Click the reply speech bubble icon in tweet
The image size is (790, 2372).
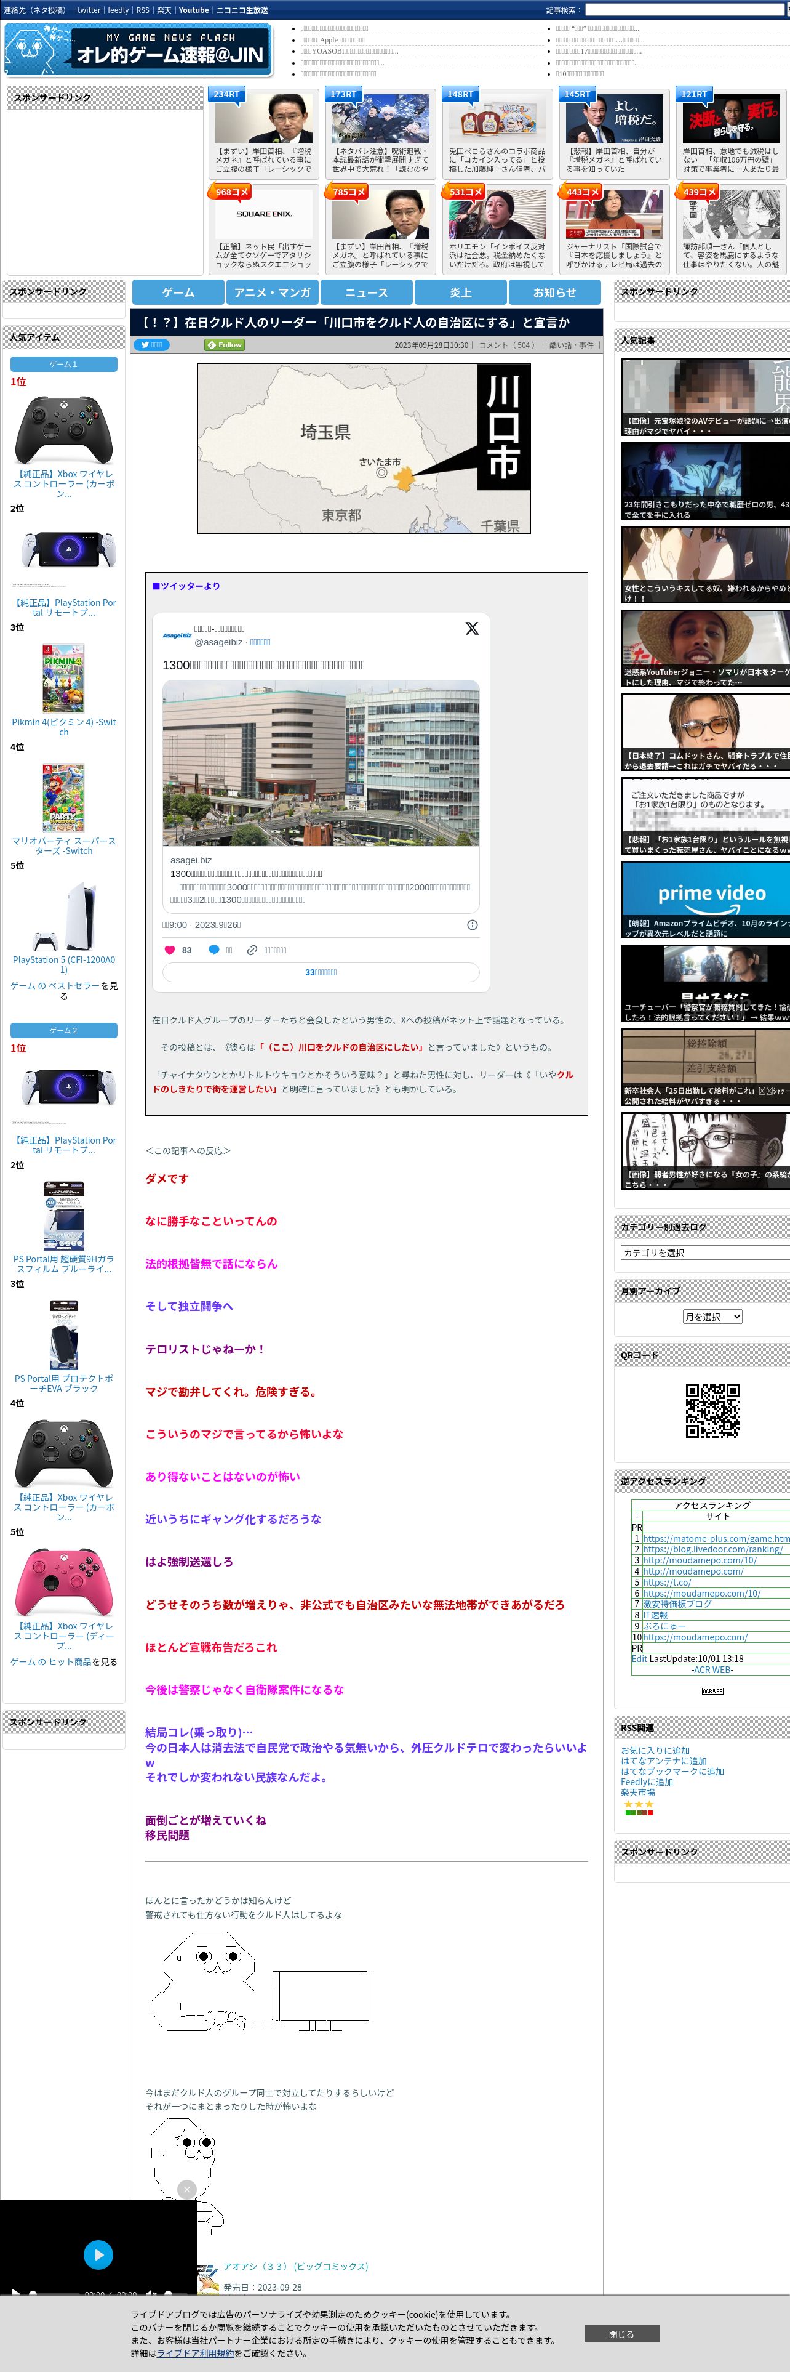tap(213, 950)
